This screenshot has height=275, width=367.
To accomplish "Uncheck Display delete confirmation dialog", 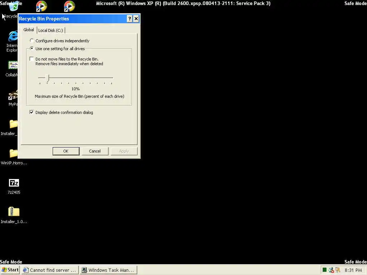I will click(32, 112).
